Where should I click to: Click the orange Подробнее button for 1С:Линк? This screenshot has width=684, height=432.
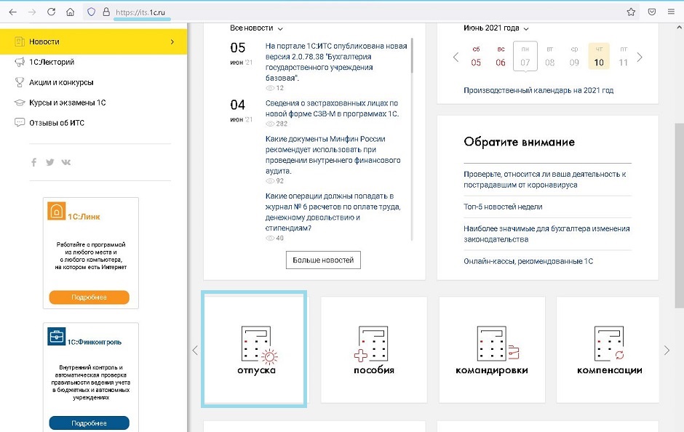[x=89, y=297]
